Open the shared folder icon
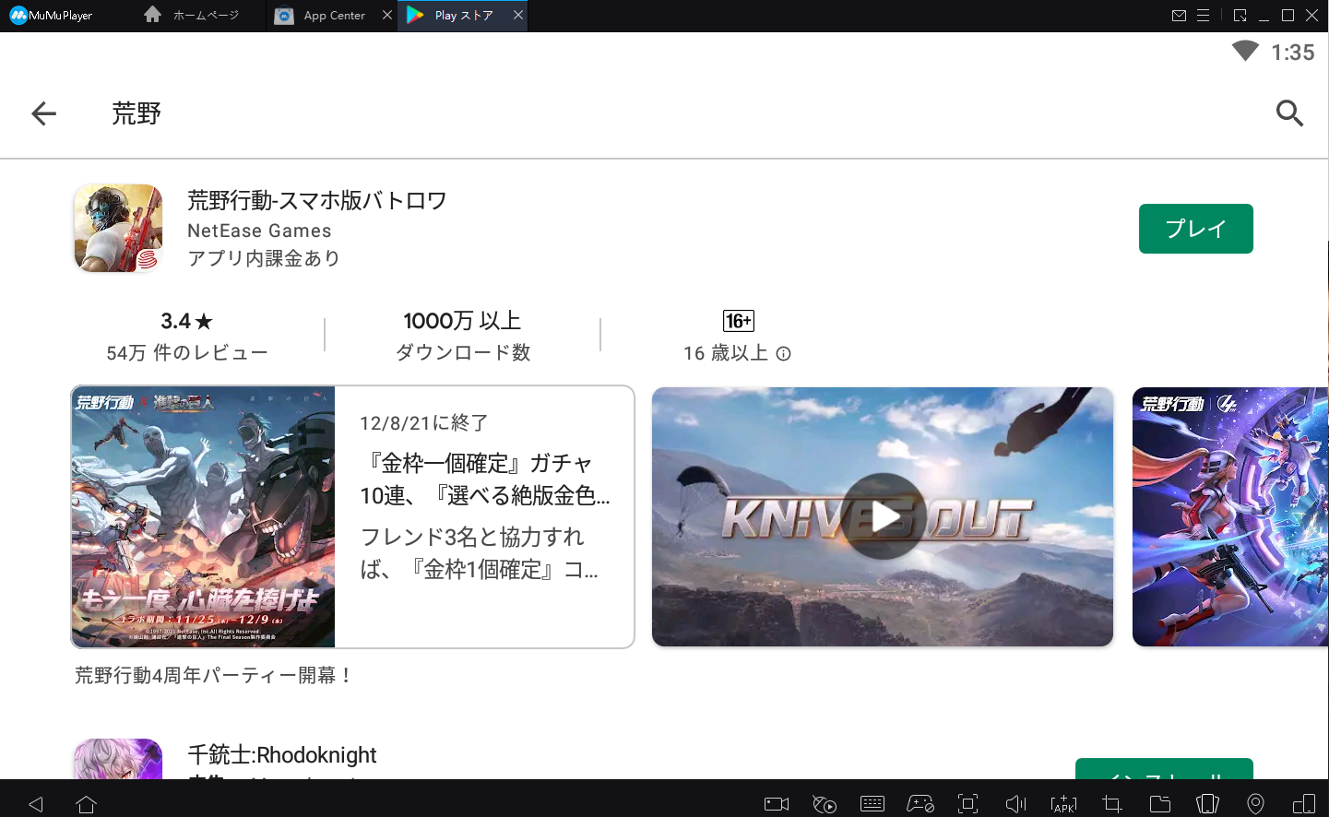This screenshot has width=1329, height=817. (x=1160, y=804)
